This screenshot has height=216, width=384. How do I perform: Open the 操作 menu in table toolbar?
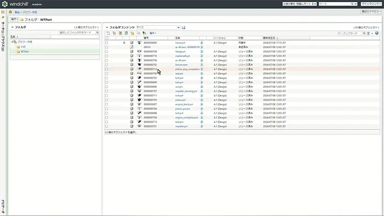(x=153, y=33)
